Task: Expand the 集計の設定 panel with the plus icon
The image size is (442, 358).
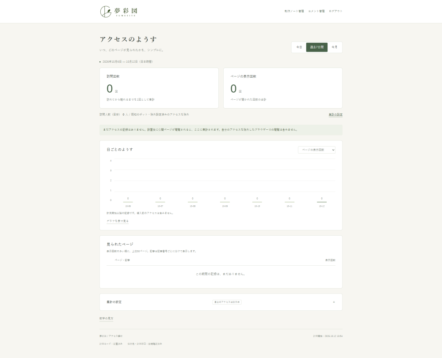Action: pos(334,302)
